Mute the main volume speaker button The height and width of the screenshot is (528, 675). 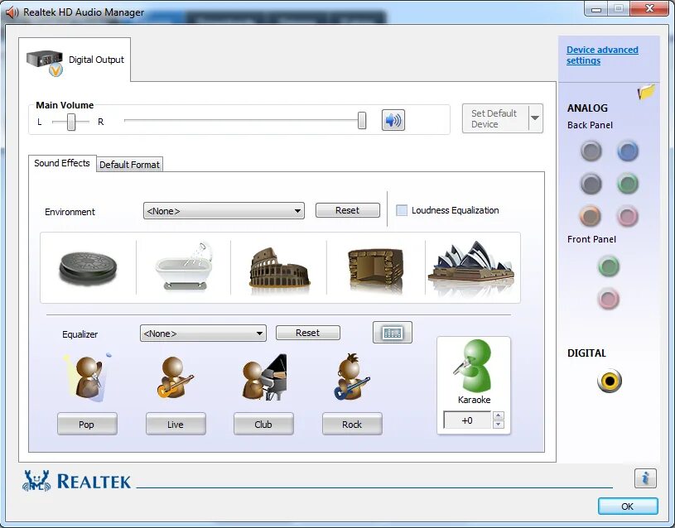click(x=393, y=120)
